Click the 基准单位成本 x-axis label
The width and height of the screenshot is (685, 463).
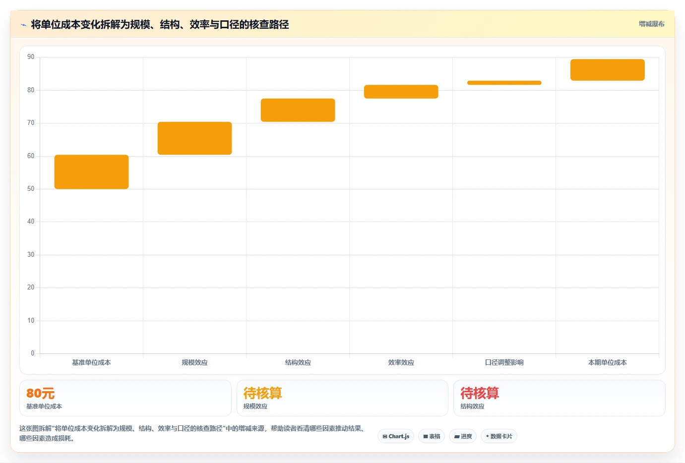(91, 362)
